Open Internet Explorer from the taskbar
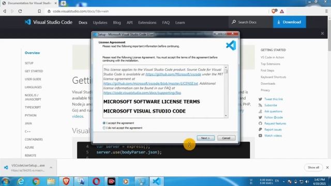Viewport: 331px width, 186px height. click(21, 181)
